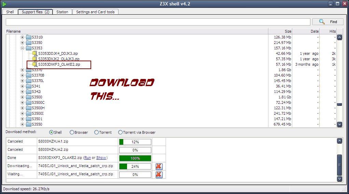The width and height of the screenshot is (349, 194).
Task: Cancel the downloading 740SCJG1 patch with red X
Action: click(x=159, y=166)
